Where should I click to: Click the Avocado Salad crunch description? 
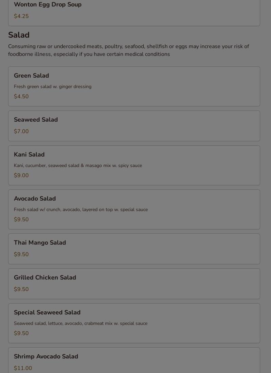(x=81, y=210)
